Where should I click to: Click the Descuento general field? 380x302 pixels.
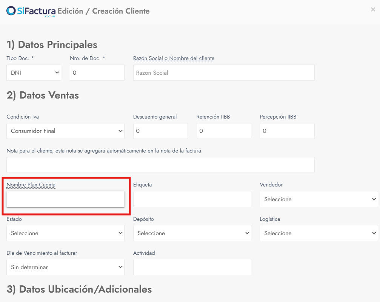coord(160,131)
